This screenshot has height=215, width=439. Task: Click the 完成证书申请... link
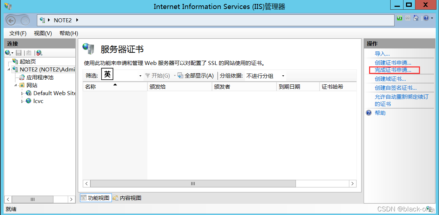point(393,70)
